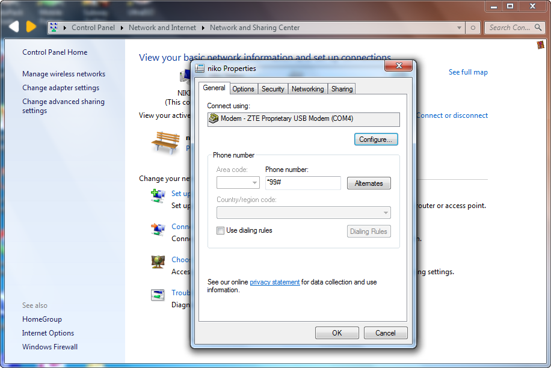This screenshot has height=368, width=551.
Task: Click the homegroup and sharing options icon
Action: pos(158,262)
